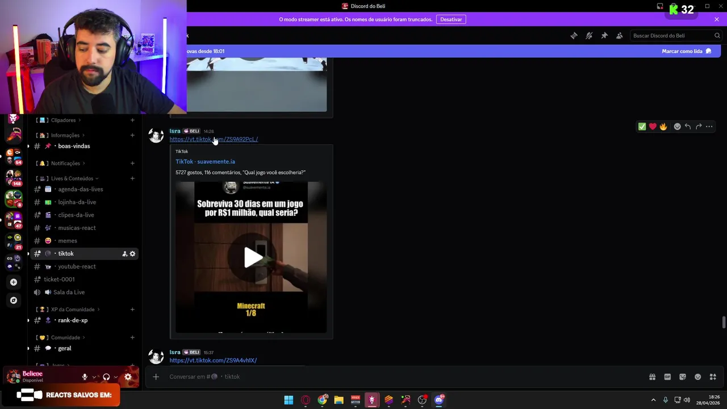Deafen headphones in user panel
The height and width of the screenshot is (409, 727).
[x=106, y=377]
